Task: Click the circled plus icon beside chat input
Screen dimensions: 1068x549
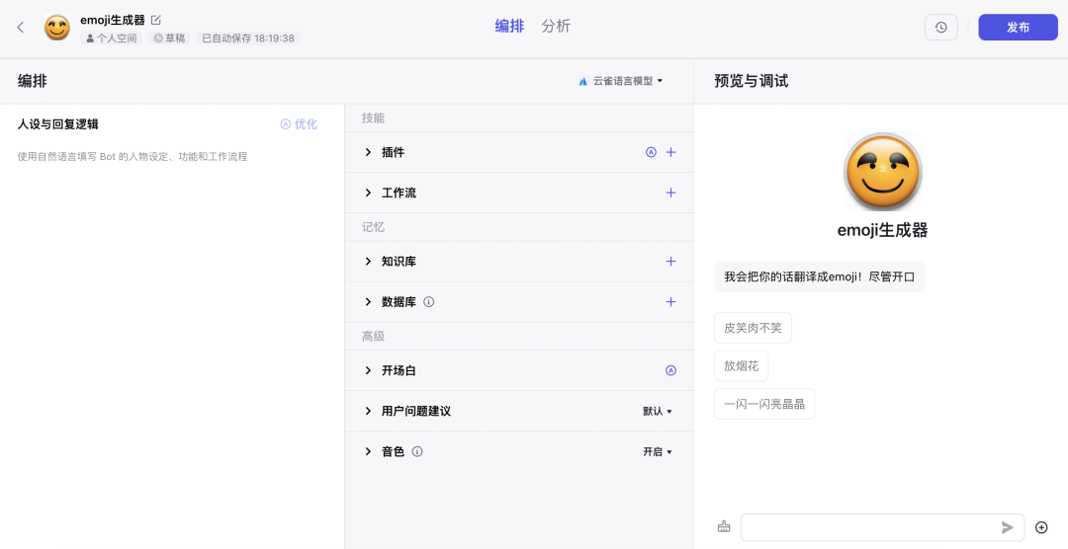Action: point(1040,527)
